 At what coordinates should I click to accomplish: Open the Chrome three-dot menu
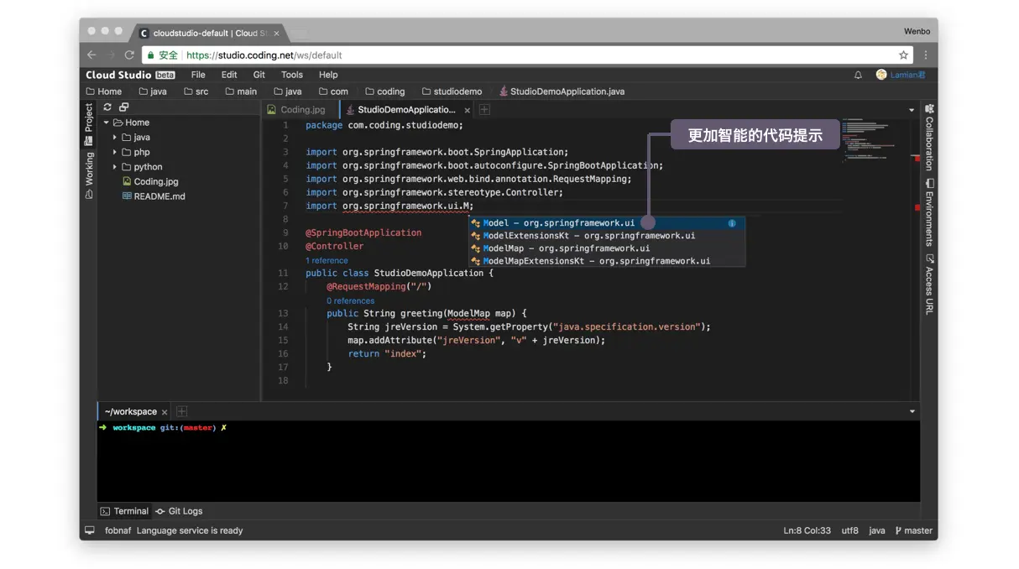click(926, 55)
